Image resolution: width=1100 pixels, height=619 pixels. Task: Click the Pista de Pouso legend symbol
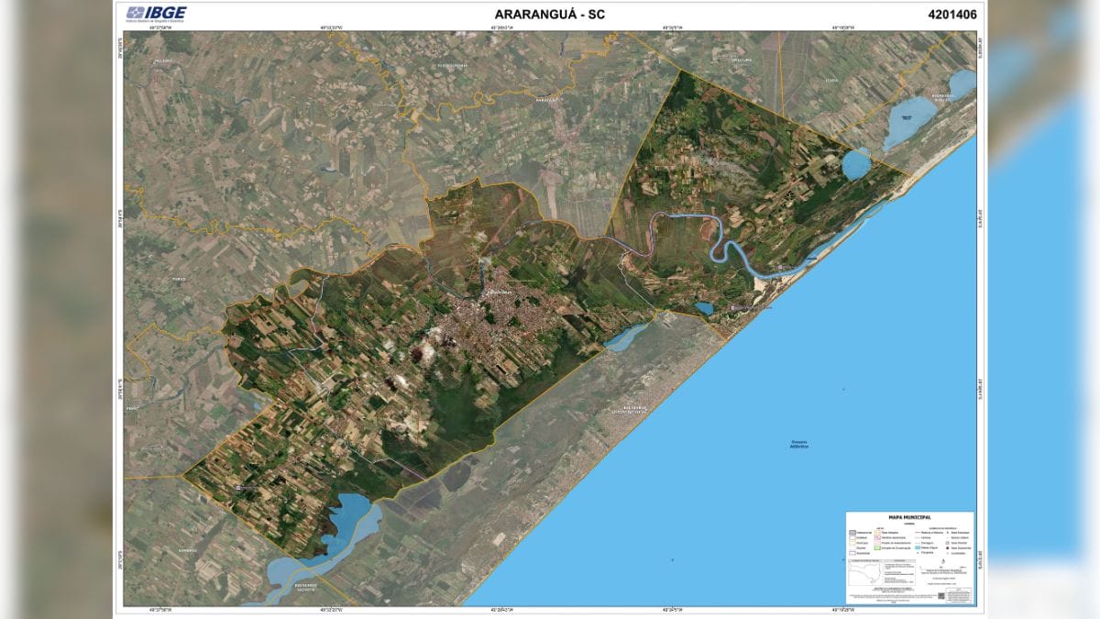click(x=918, y=553)
